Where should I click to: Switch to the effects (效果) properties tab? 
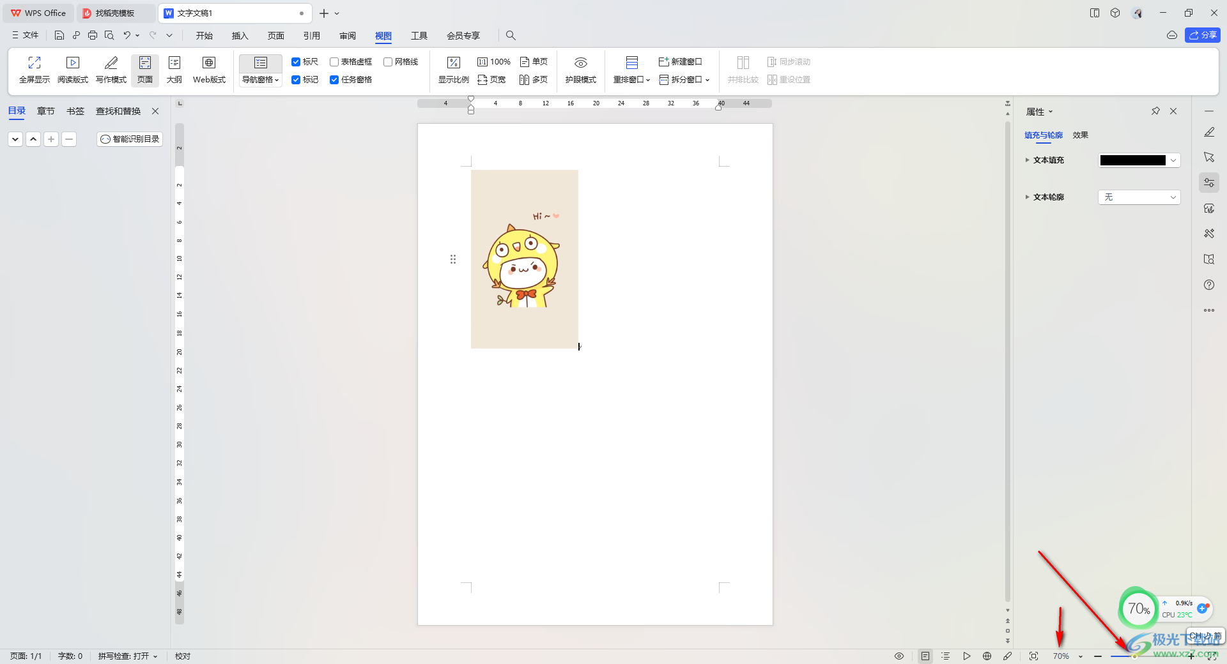pos(1081,135)
